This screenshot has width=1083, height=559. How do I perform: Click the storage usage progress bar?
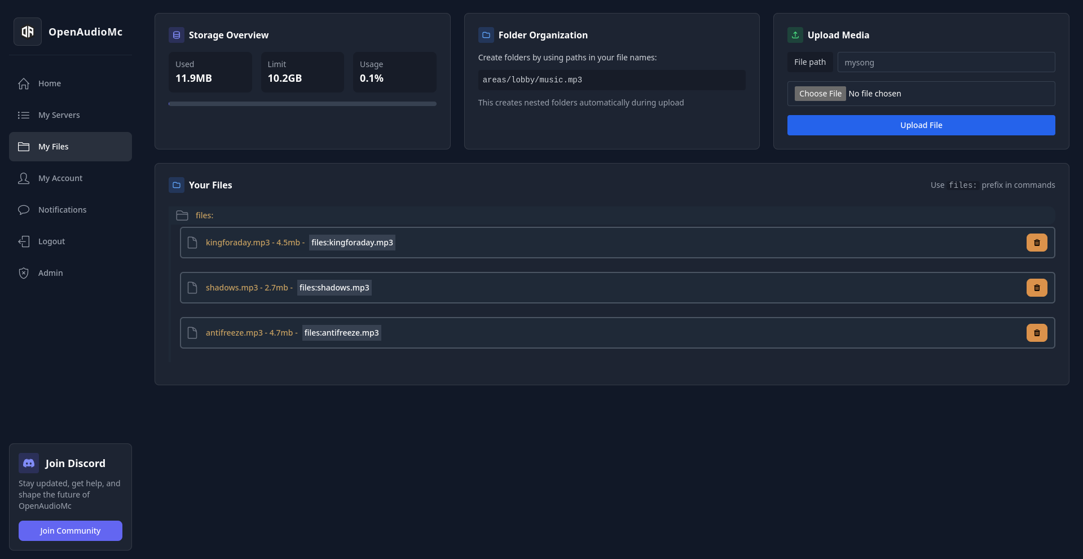point(302,104)
